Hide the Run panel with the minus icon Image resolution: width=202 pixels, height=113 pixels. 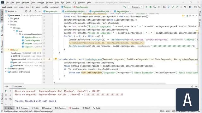pos(196,87)
